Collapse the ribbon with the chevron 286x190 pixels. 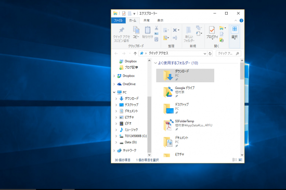236,20
